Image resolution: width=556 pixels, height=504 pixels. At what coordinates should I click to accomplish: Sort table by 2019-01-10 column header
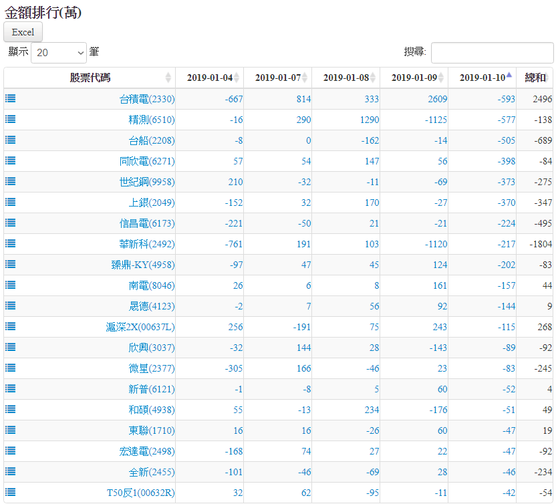(x=482, y=78)
